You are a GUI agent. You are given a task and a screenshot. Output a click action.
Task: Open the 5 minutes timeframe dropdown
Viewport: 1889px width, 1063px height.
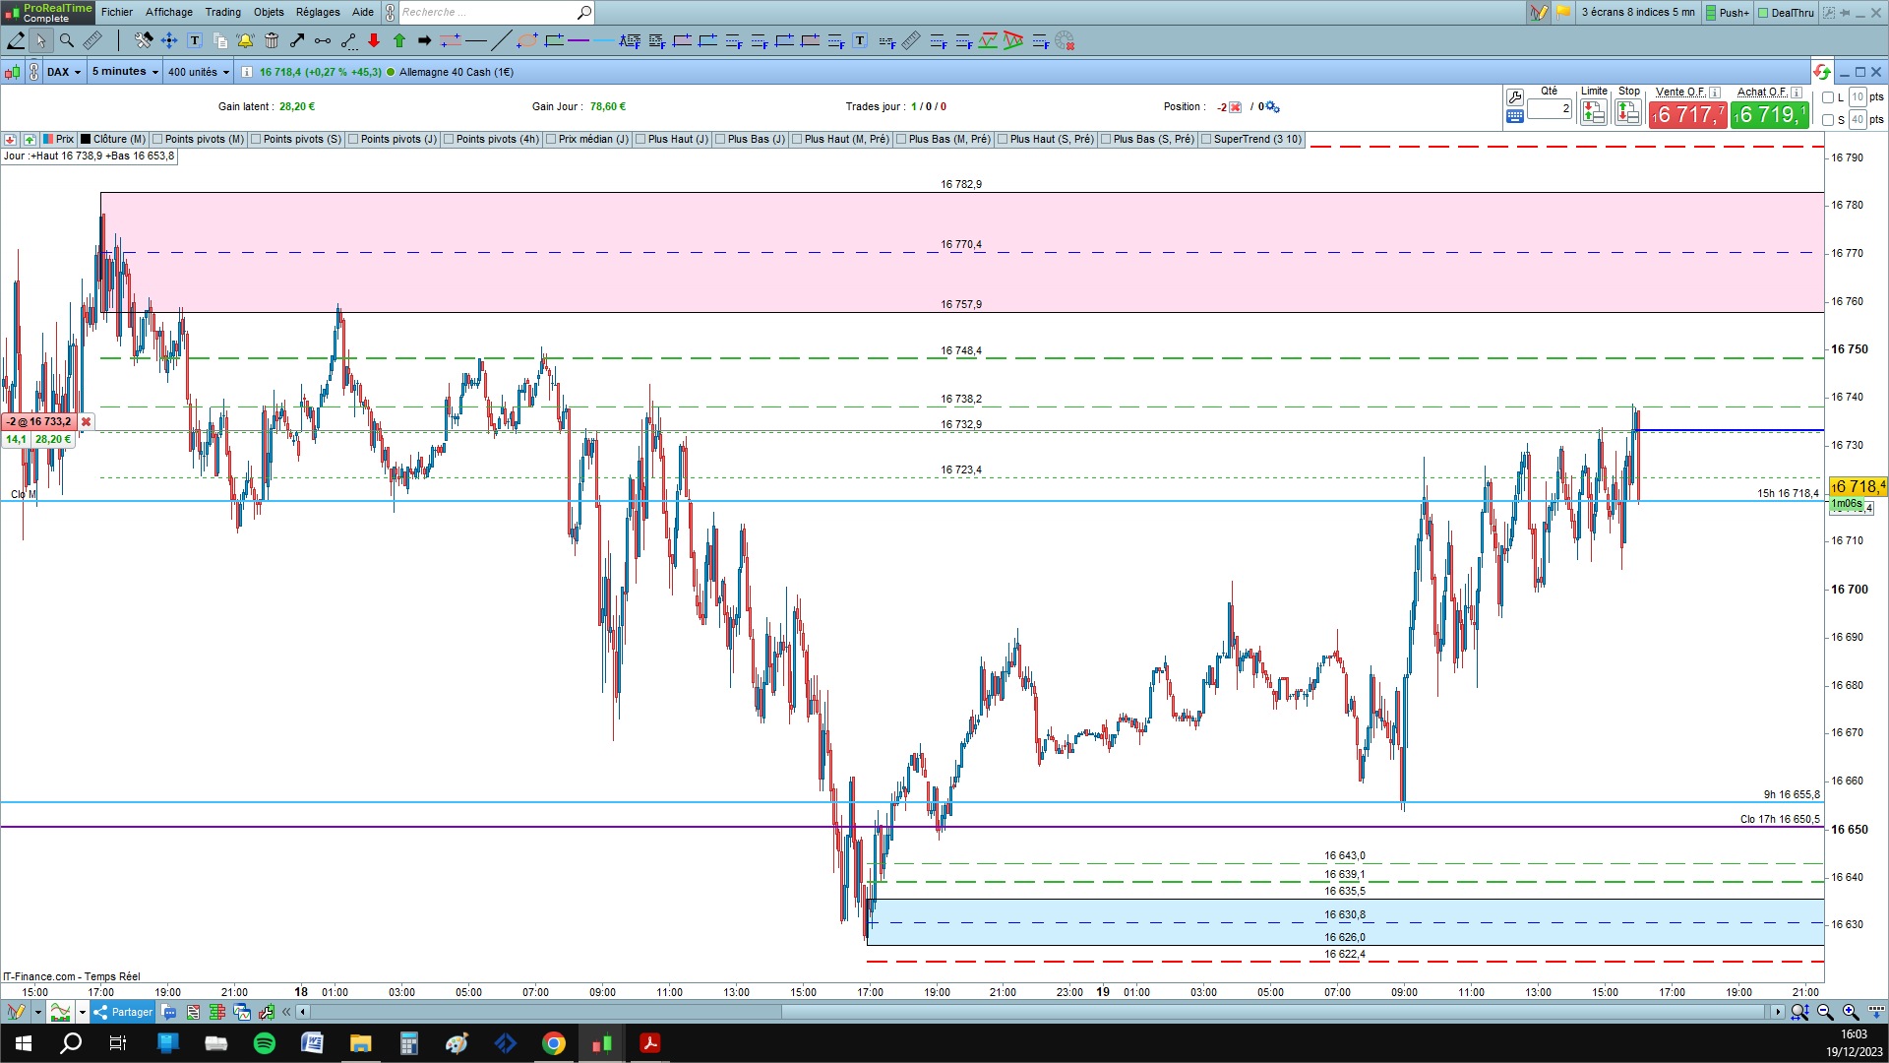pos(125,72)
